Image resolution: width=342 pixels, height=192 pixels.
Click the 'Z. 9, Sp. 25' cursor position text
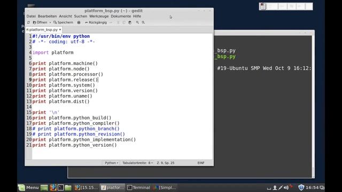165,163
